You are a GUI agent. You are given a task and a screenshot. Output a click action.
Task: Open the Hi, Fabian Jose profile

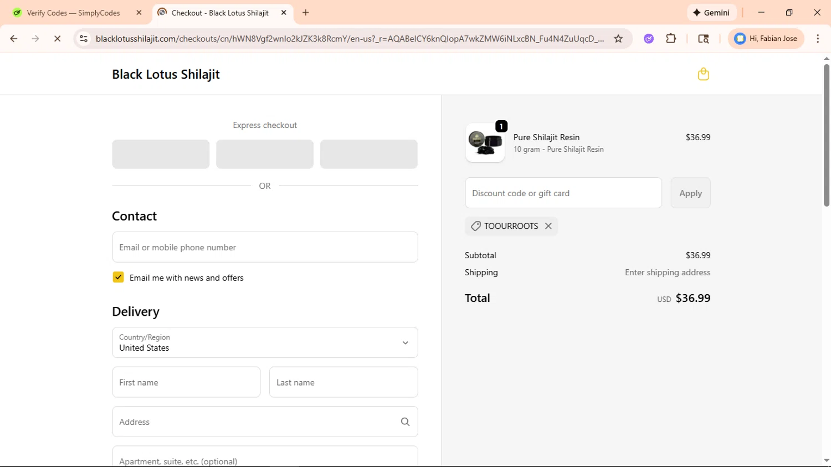coord(766,39)
